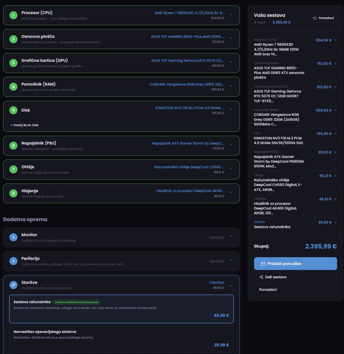The image size is (344, 354).
Task: Expand the optional Periferija section chevron
Action: pyautogui.click(x=231, y=260)
